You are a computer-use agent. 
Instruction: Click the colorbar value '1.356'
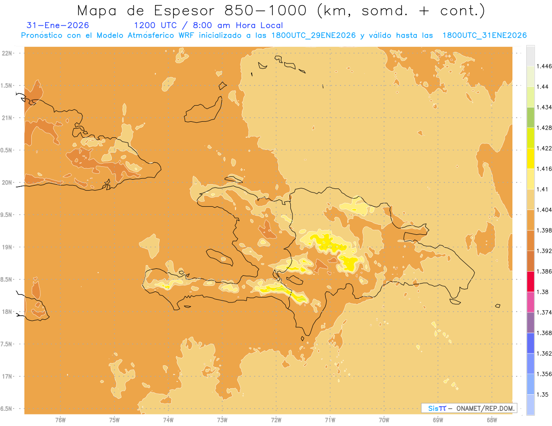(544, 374)
